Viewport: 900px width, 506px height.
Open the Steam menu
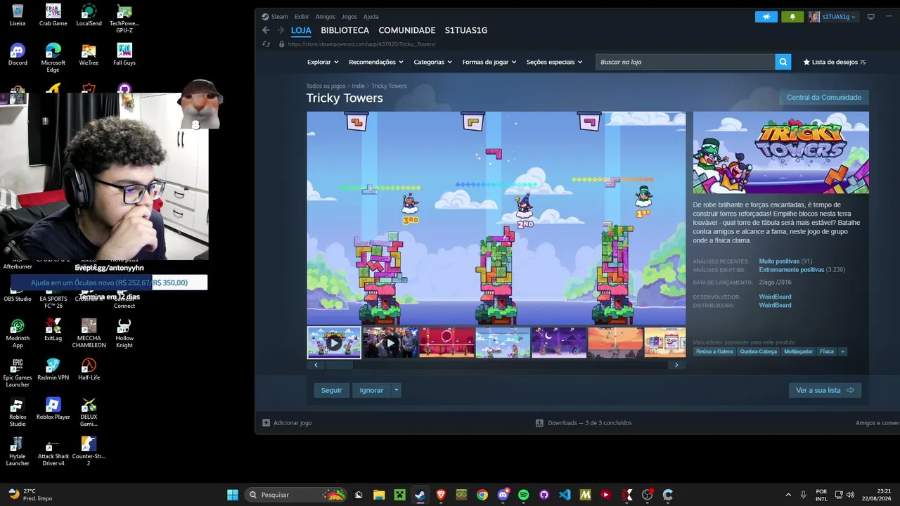pyautogui.click(x=280, y=17)
